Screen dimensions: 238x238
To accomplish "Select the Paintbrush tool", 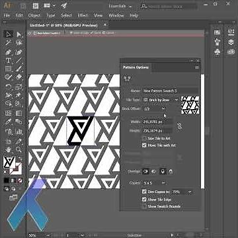I will point(19,69).
